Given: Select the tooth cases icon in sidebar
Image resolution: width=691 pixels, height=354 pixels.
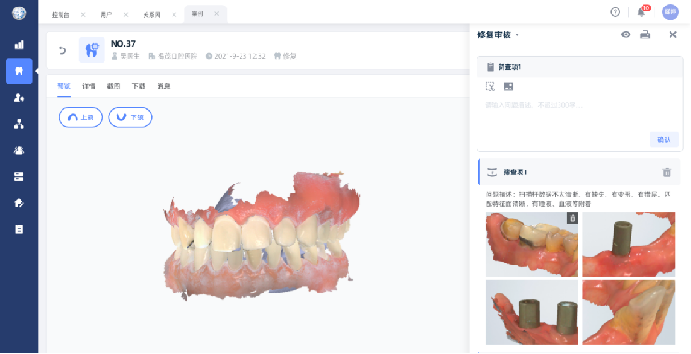Looking at the screenshot, I should point(19,71).
